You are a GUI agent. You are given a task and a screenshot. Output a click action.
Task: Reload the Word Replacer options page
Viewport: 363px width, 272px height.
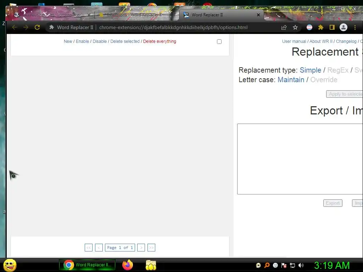coord(37,27)
